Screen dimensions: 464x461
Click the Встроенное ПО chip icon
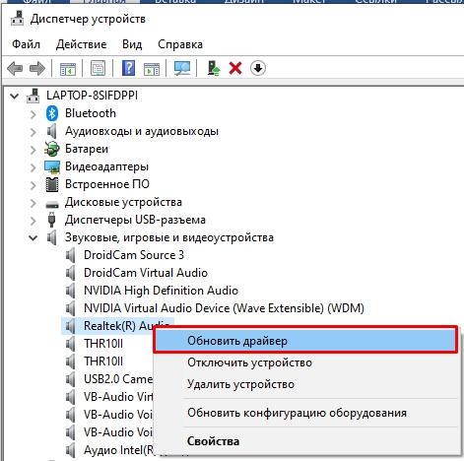point(52,184)
